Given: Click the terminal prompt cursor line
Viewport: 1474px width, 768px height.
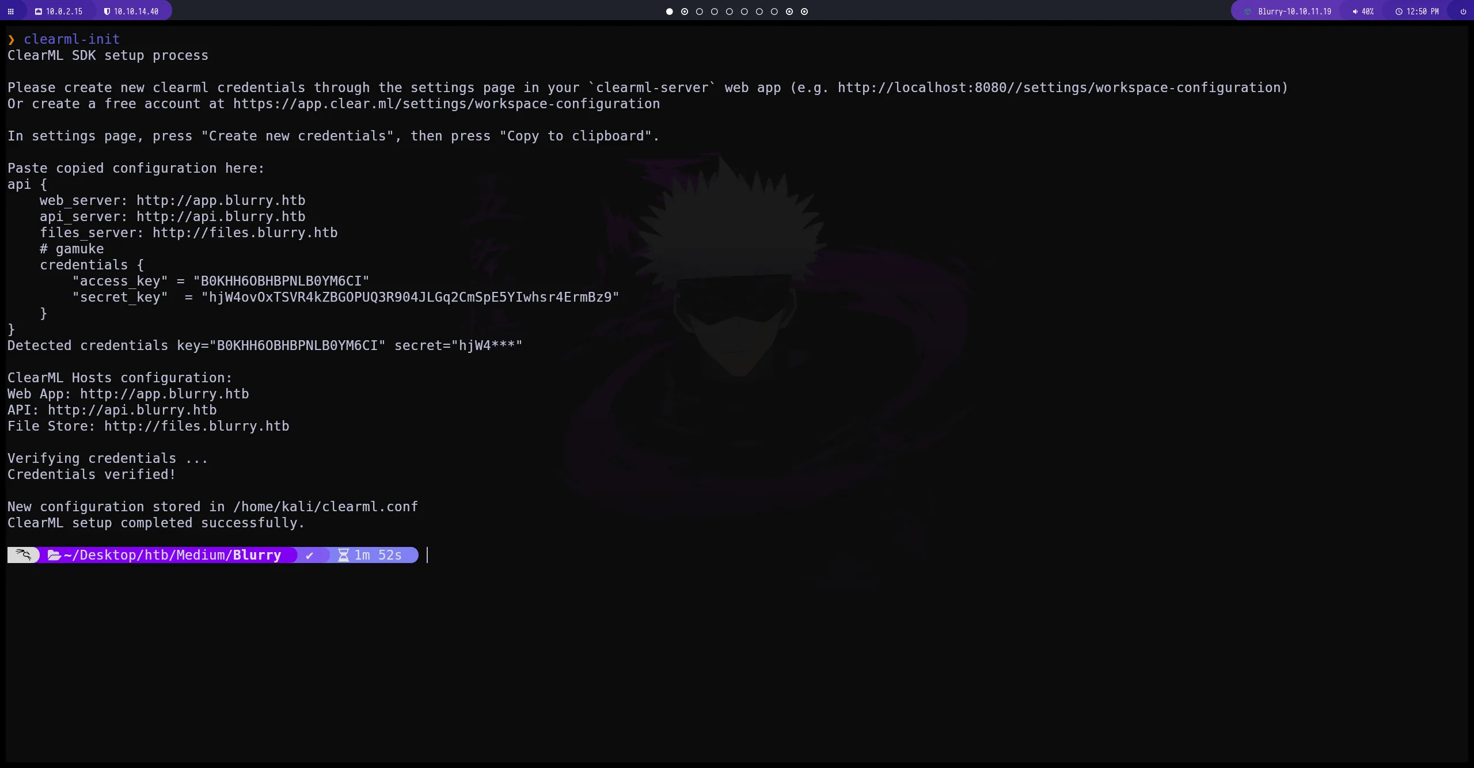Looking at the screenshot, I should 427,555.
